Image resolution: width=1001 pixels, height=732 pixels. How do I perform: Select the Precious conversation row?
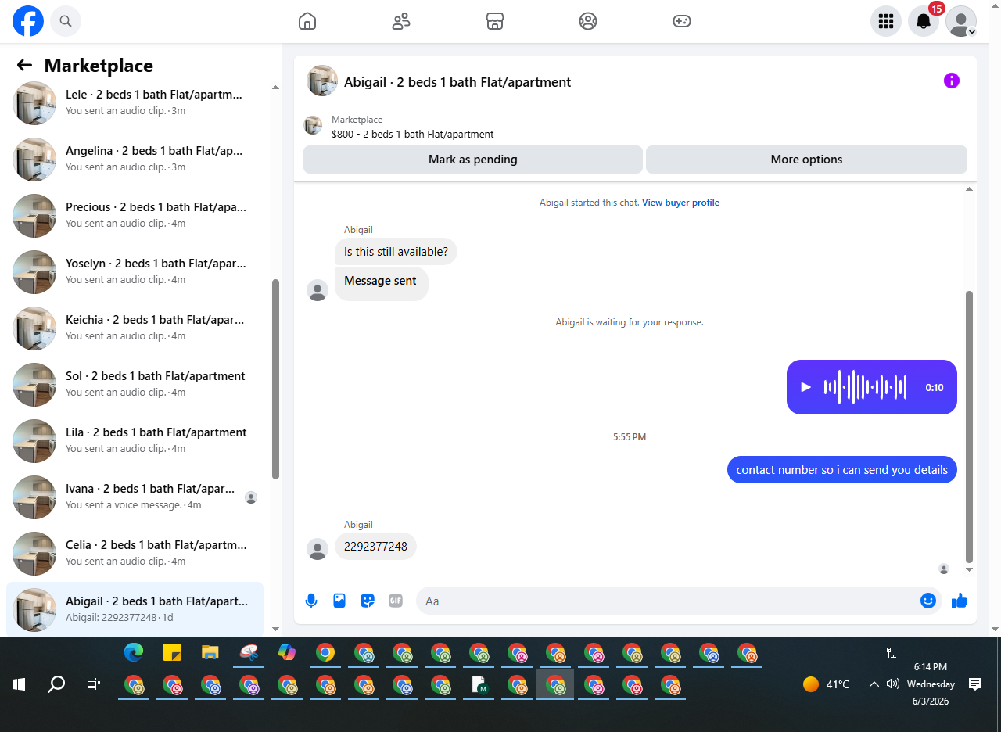135,216
